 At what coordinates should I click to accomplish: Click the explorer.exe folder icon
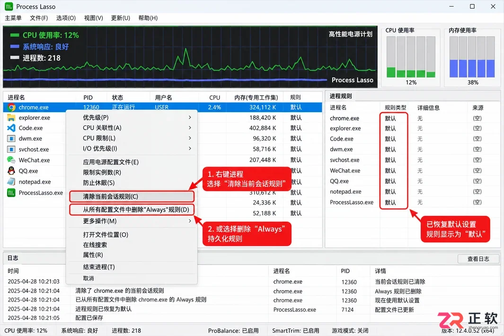(x=11, y=118)
